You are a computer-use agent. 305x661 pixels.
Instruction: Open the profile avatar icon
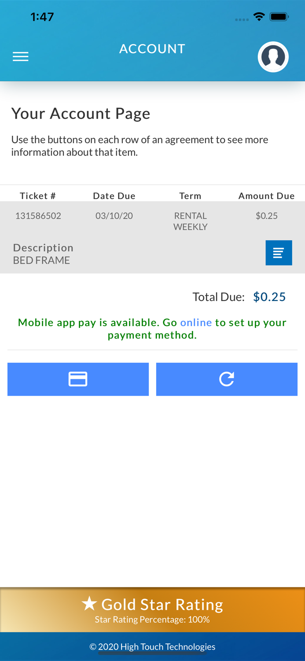tap(273, 56)
